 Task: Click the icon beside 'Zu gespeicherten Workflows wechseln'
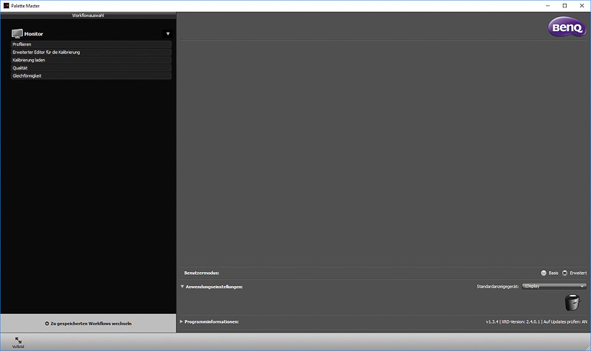tap(47, 323)
